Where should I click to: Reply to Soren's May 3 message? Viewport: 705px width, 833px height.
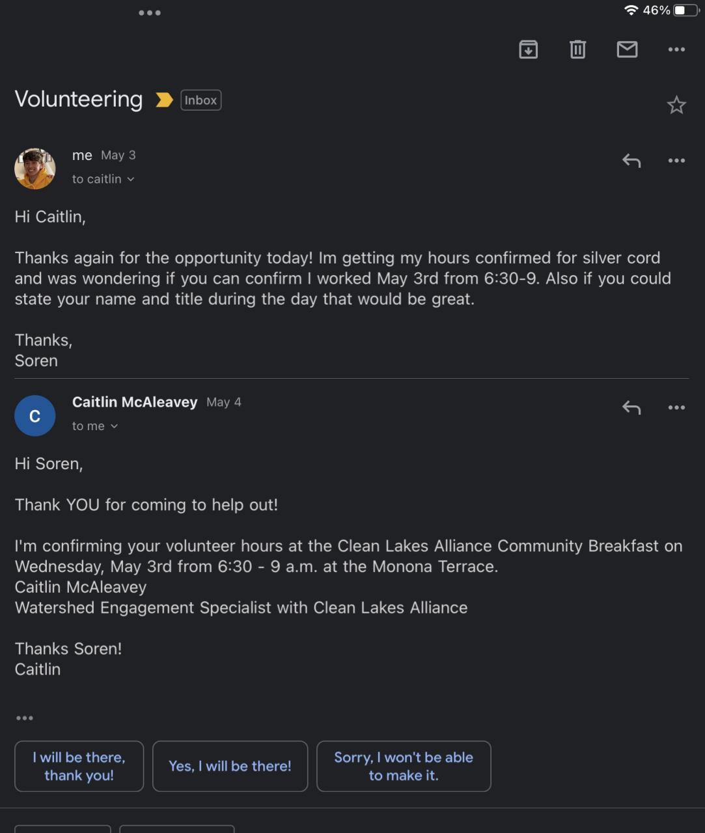pyautogui.click(x=631, y=161)
